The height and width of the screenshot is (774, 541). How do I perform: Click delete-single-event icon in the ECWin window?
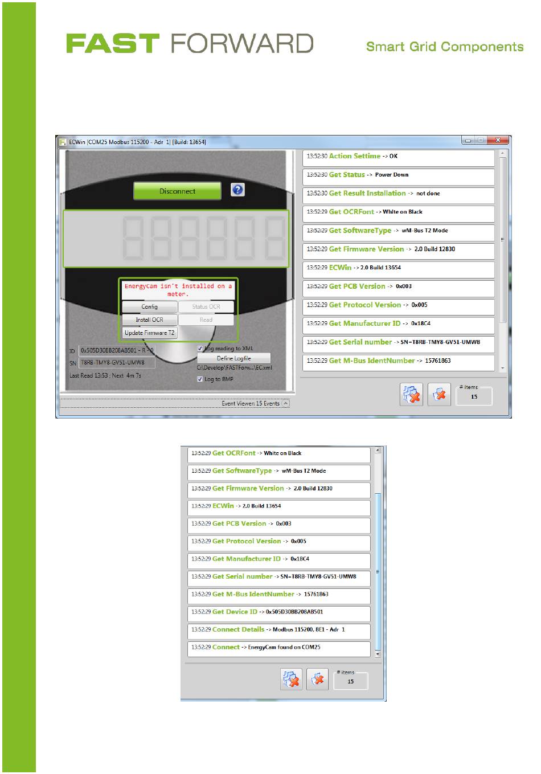click(x=438, y=395)
